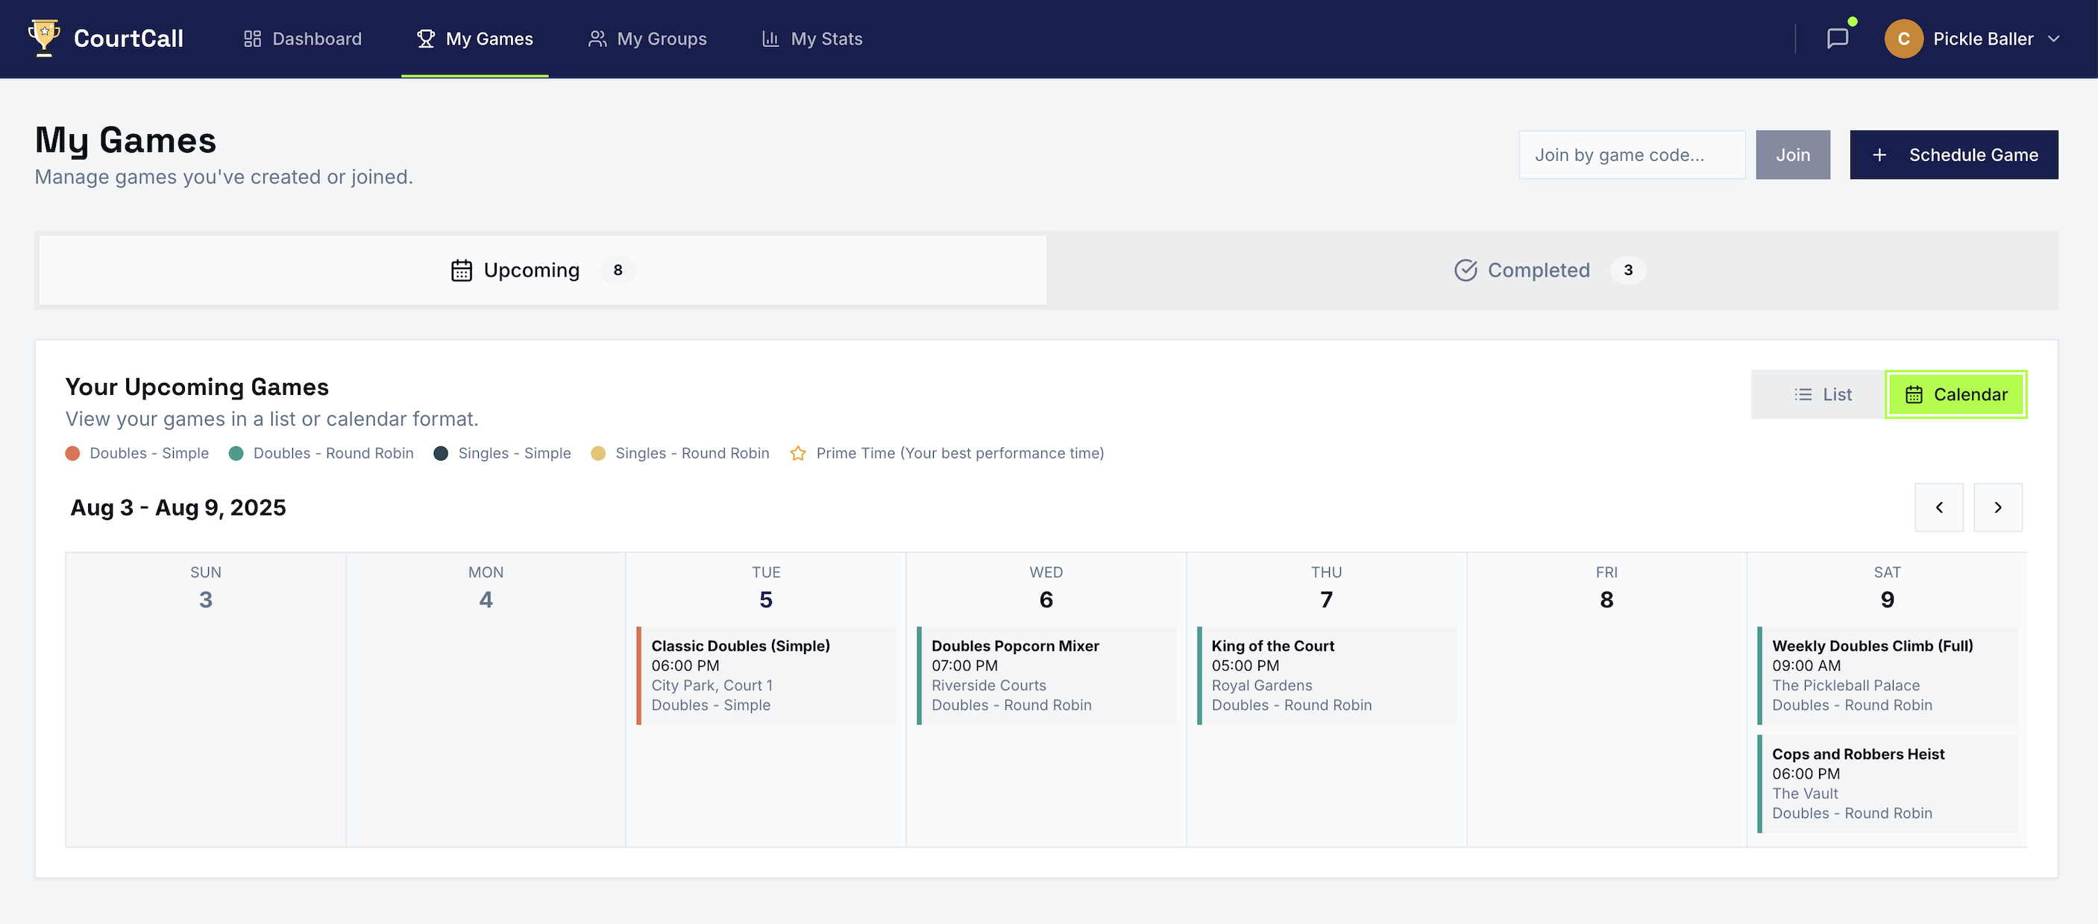
Task: Click the CourtCall trophy logo icon
Action: tap(44, 37)
